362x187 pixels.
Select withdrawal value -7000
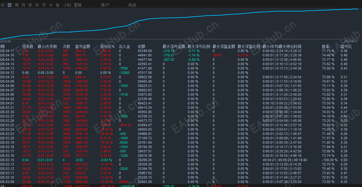click(x=123, y=68)
